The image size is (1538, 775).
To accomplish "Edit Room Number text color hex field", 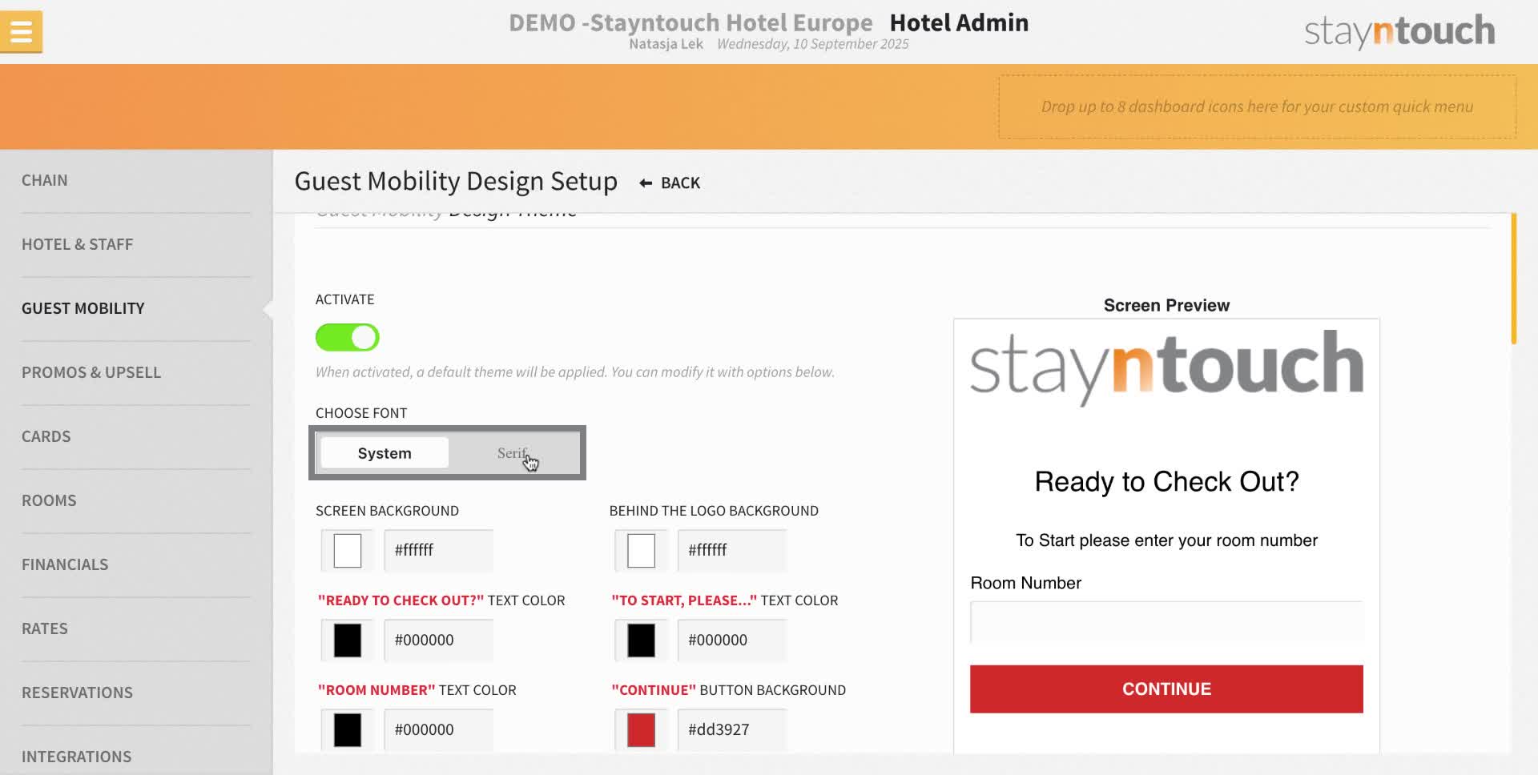I will tap(438, 730).
